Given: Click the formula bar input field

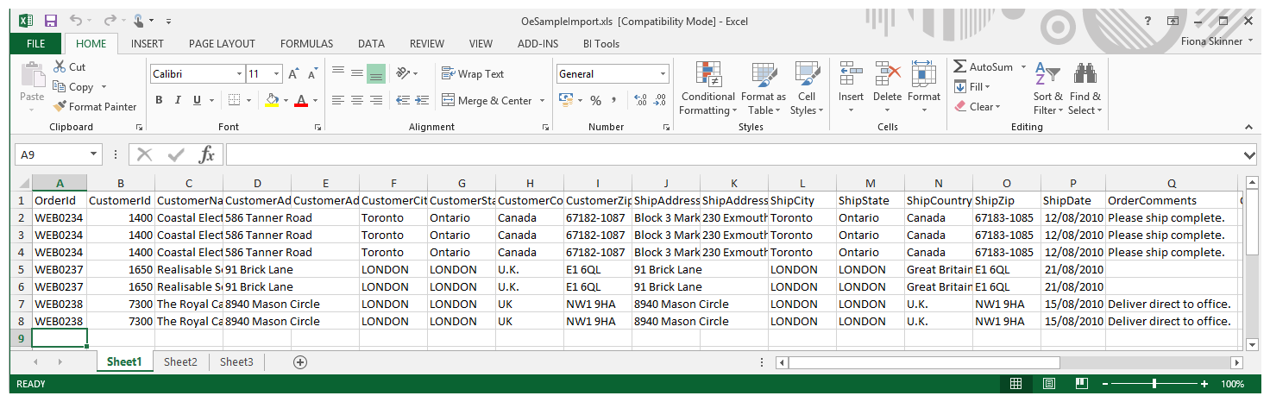Looking at the screenshot, I should pyautogui.click(x=732, y=154).
